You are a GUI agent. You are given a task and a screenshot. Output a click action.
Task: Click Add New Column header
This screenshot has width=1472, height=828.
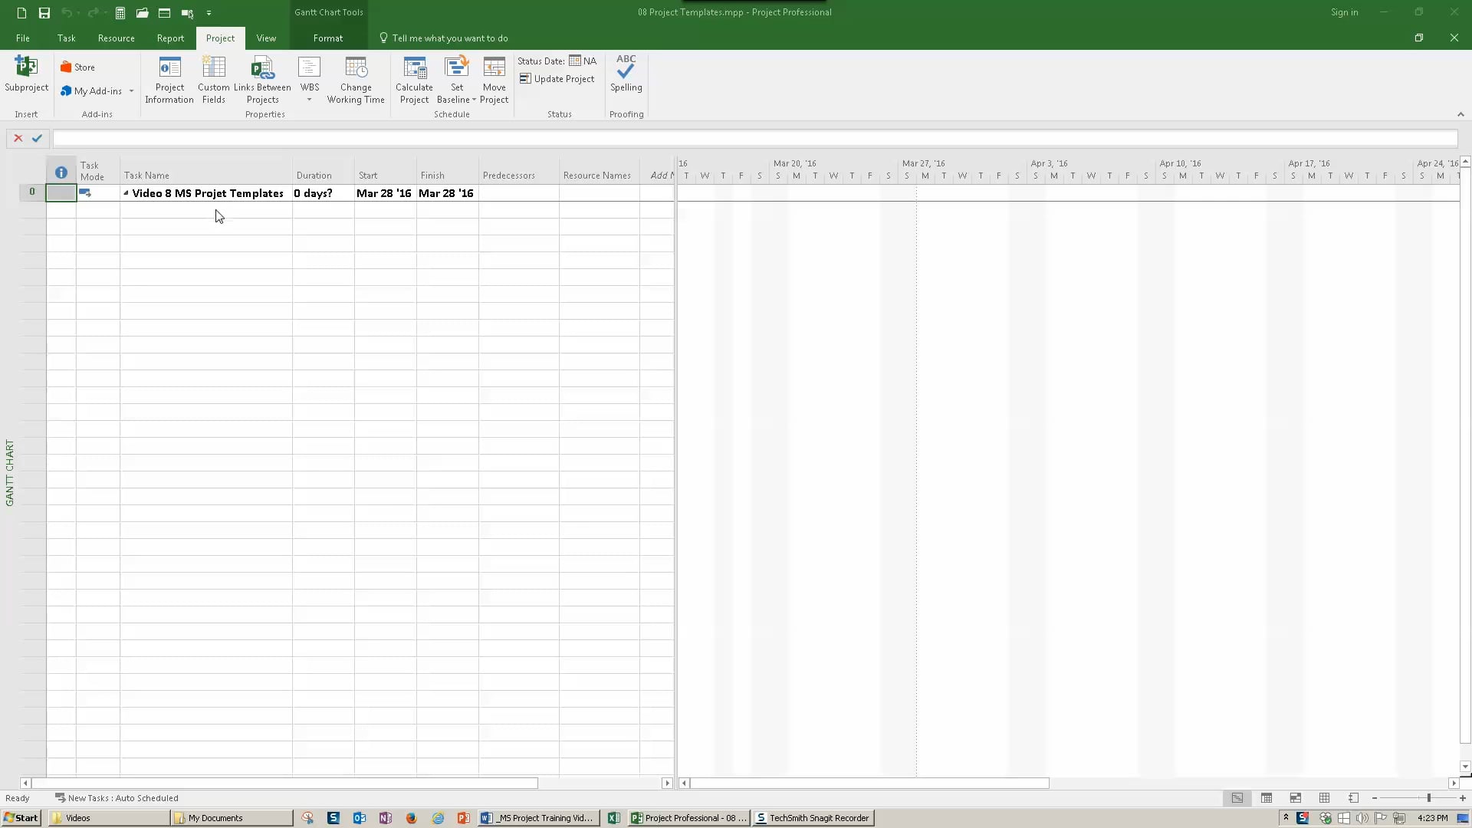click(658, 170)
